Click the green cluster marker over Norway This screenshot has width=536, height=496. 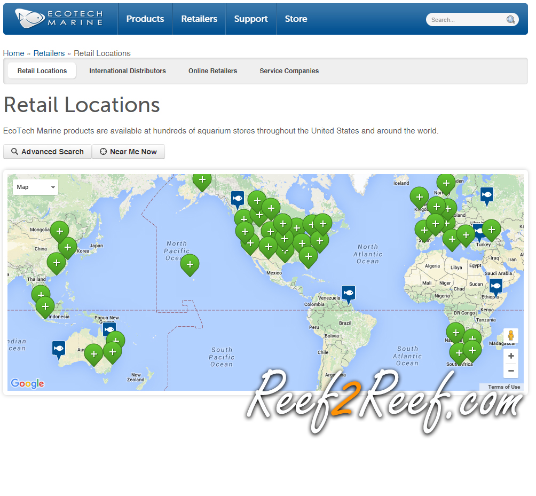[446, 184]
